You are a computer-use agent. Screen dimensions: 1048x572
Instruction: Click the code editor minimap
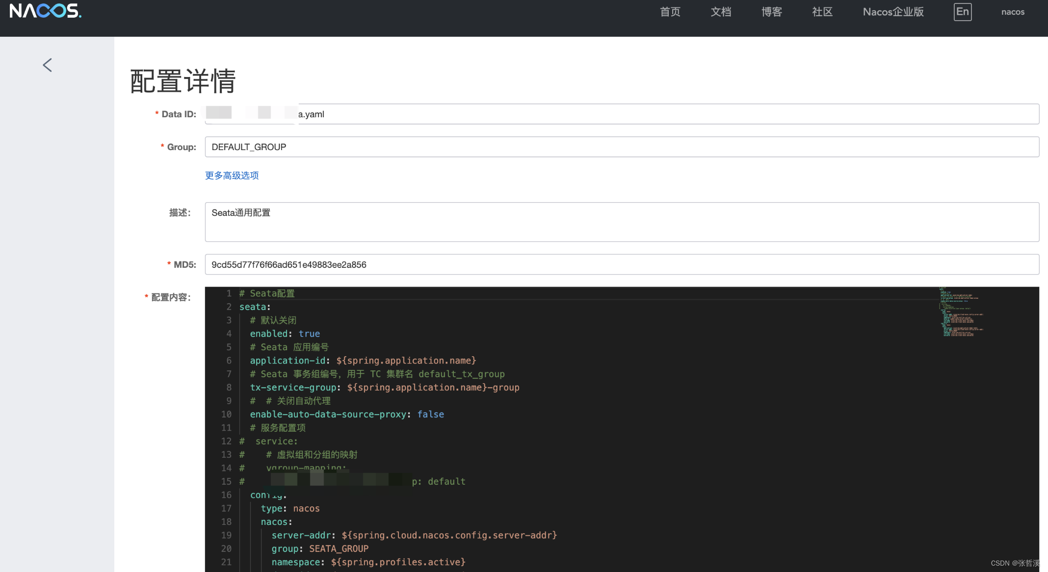[x=960, y=312]
